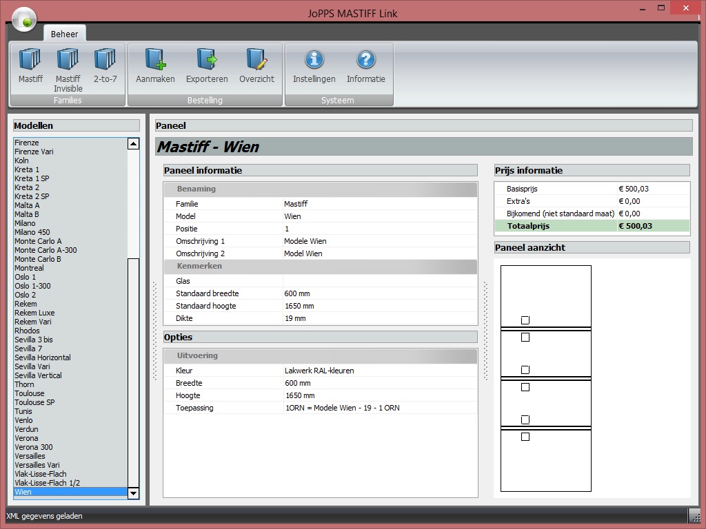Open the Informatie help icon

365,66
